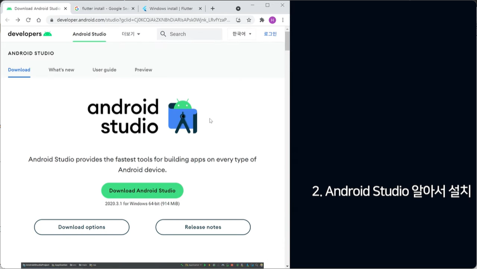Image resolution: width=477 pixels, height=269 pixels.
Task: Open the 한국어 language dropdown
Action: [x=242, y=34]
